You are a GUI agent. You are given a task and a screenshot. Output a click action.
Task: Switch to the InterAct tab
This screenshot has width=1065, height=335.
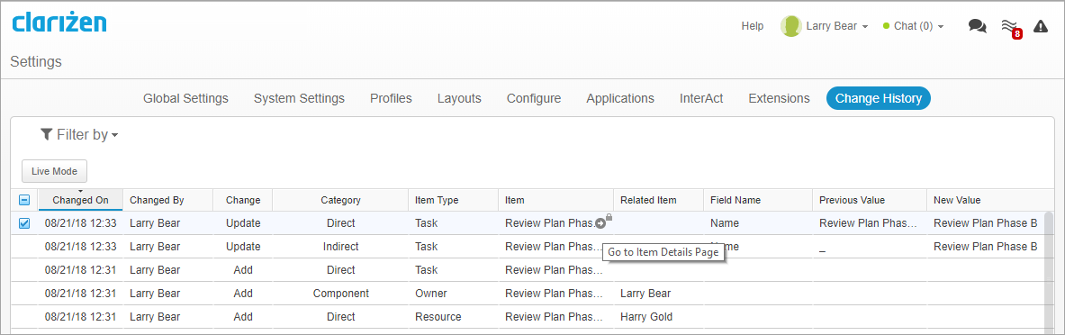pyautogui.click(x=701, y=98)
